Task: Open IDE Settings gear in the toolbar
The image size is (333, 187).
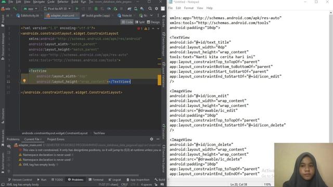Action: pyautogui.click(x=157, y=9)
